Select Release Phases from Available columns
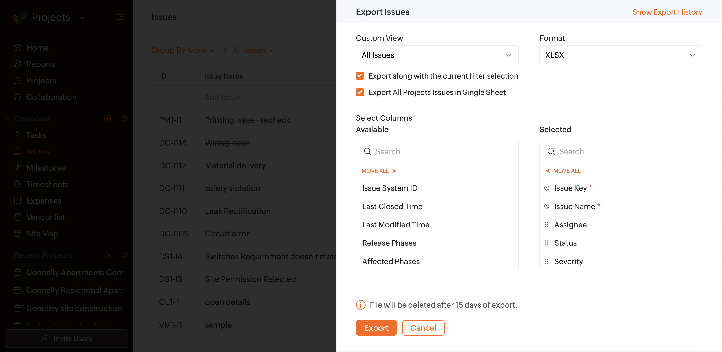This screenshot has width=722, height=352. click(389, 243)
